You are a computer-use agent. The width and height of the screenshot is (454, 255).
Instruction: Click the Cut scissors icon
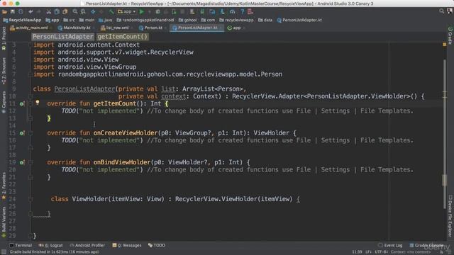pos(49,12)
